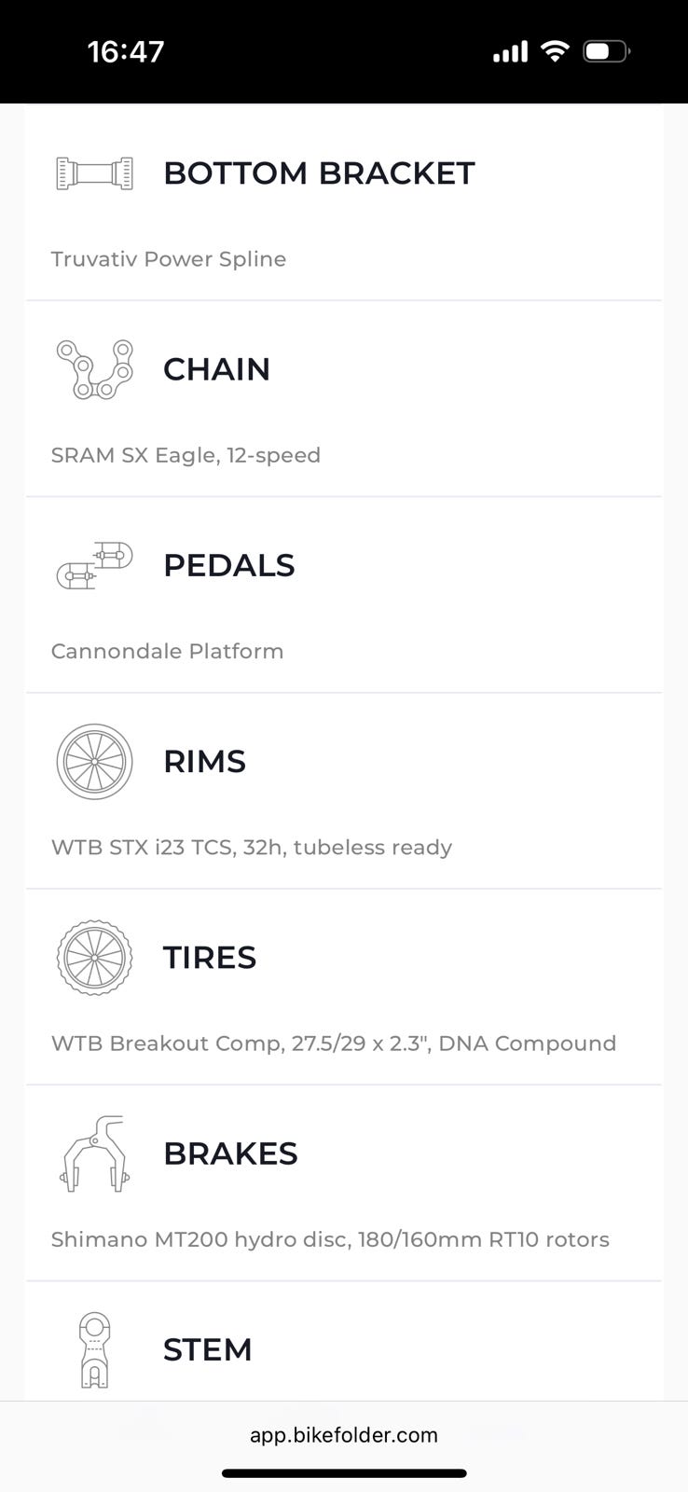Screen dimensions: 688x1492
Task: Tap the chain link icon
Action: point(94,369)
